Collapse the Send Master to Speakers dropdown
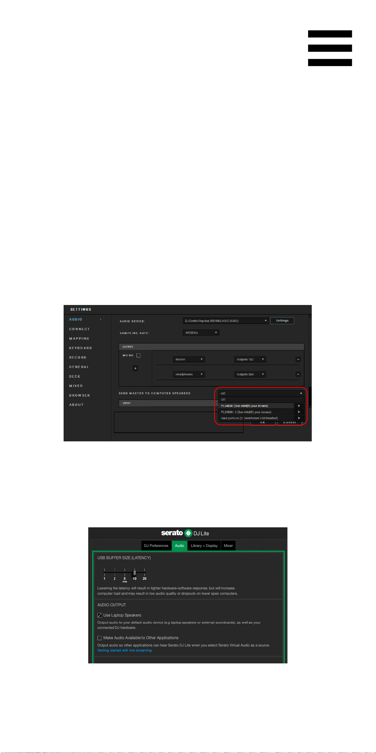Image resolution: width=376 pixels, height=753 pixels. click(261, 394)
